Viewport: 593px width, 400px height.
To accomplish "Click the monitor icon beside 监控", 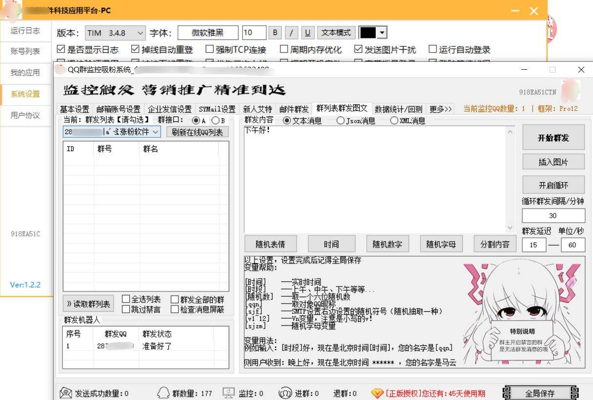I will tap(229, 393).
